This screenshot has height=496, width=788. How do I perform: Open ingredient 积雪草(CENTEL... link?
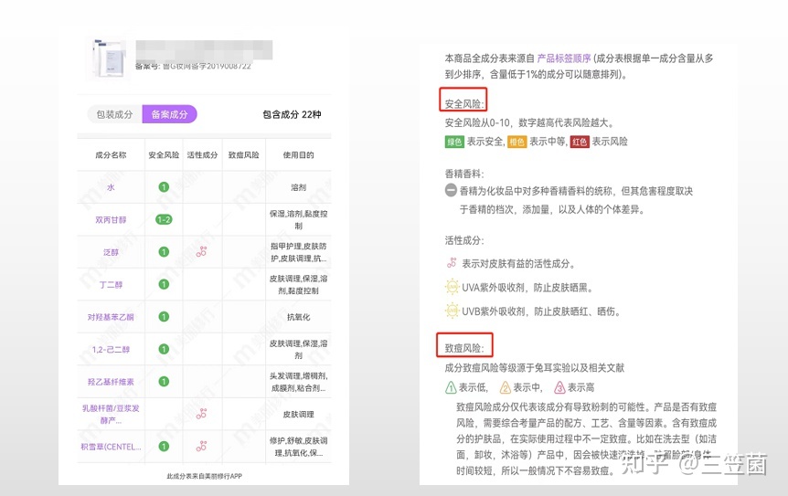click(111, 447)
